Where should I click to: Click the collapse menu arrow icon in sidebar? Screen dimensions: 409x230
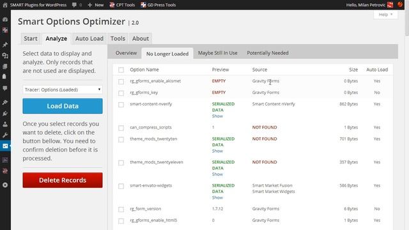pyautogui.click(x=5, y=185)
